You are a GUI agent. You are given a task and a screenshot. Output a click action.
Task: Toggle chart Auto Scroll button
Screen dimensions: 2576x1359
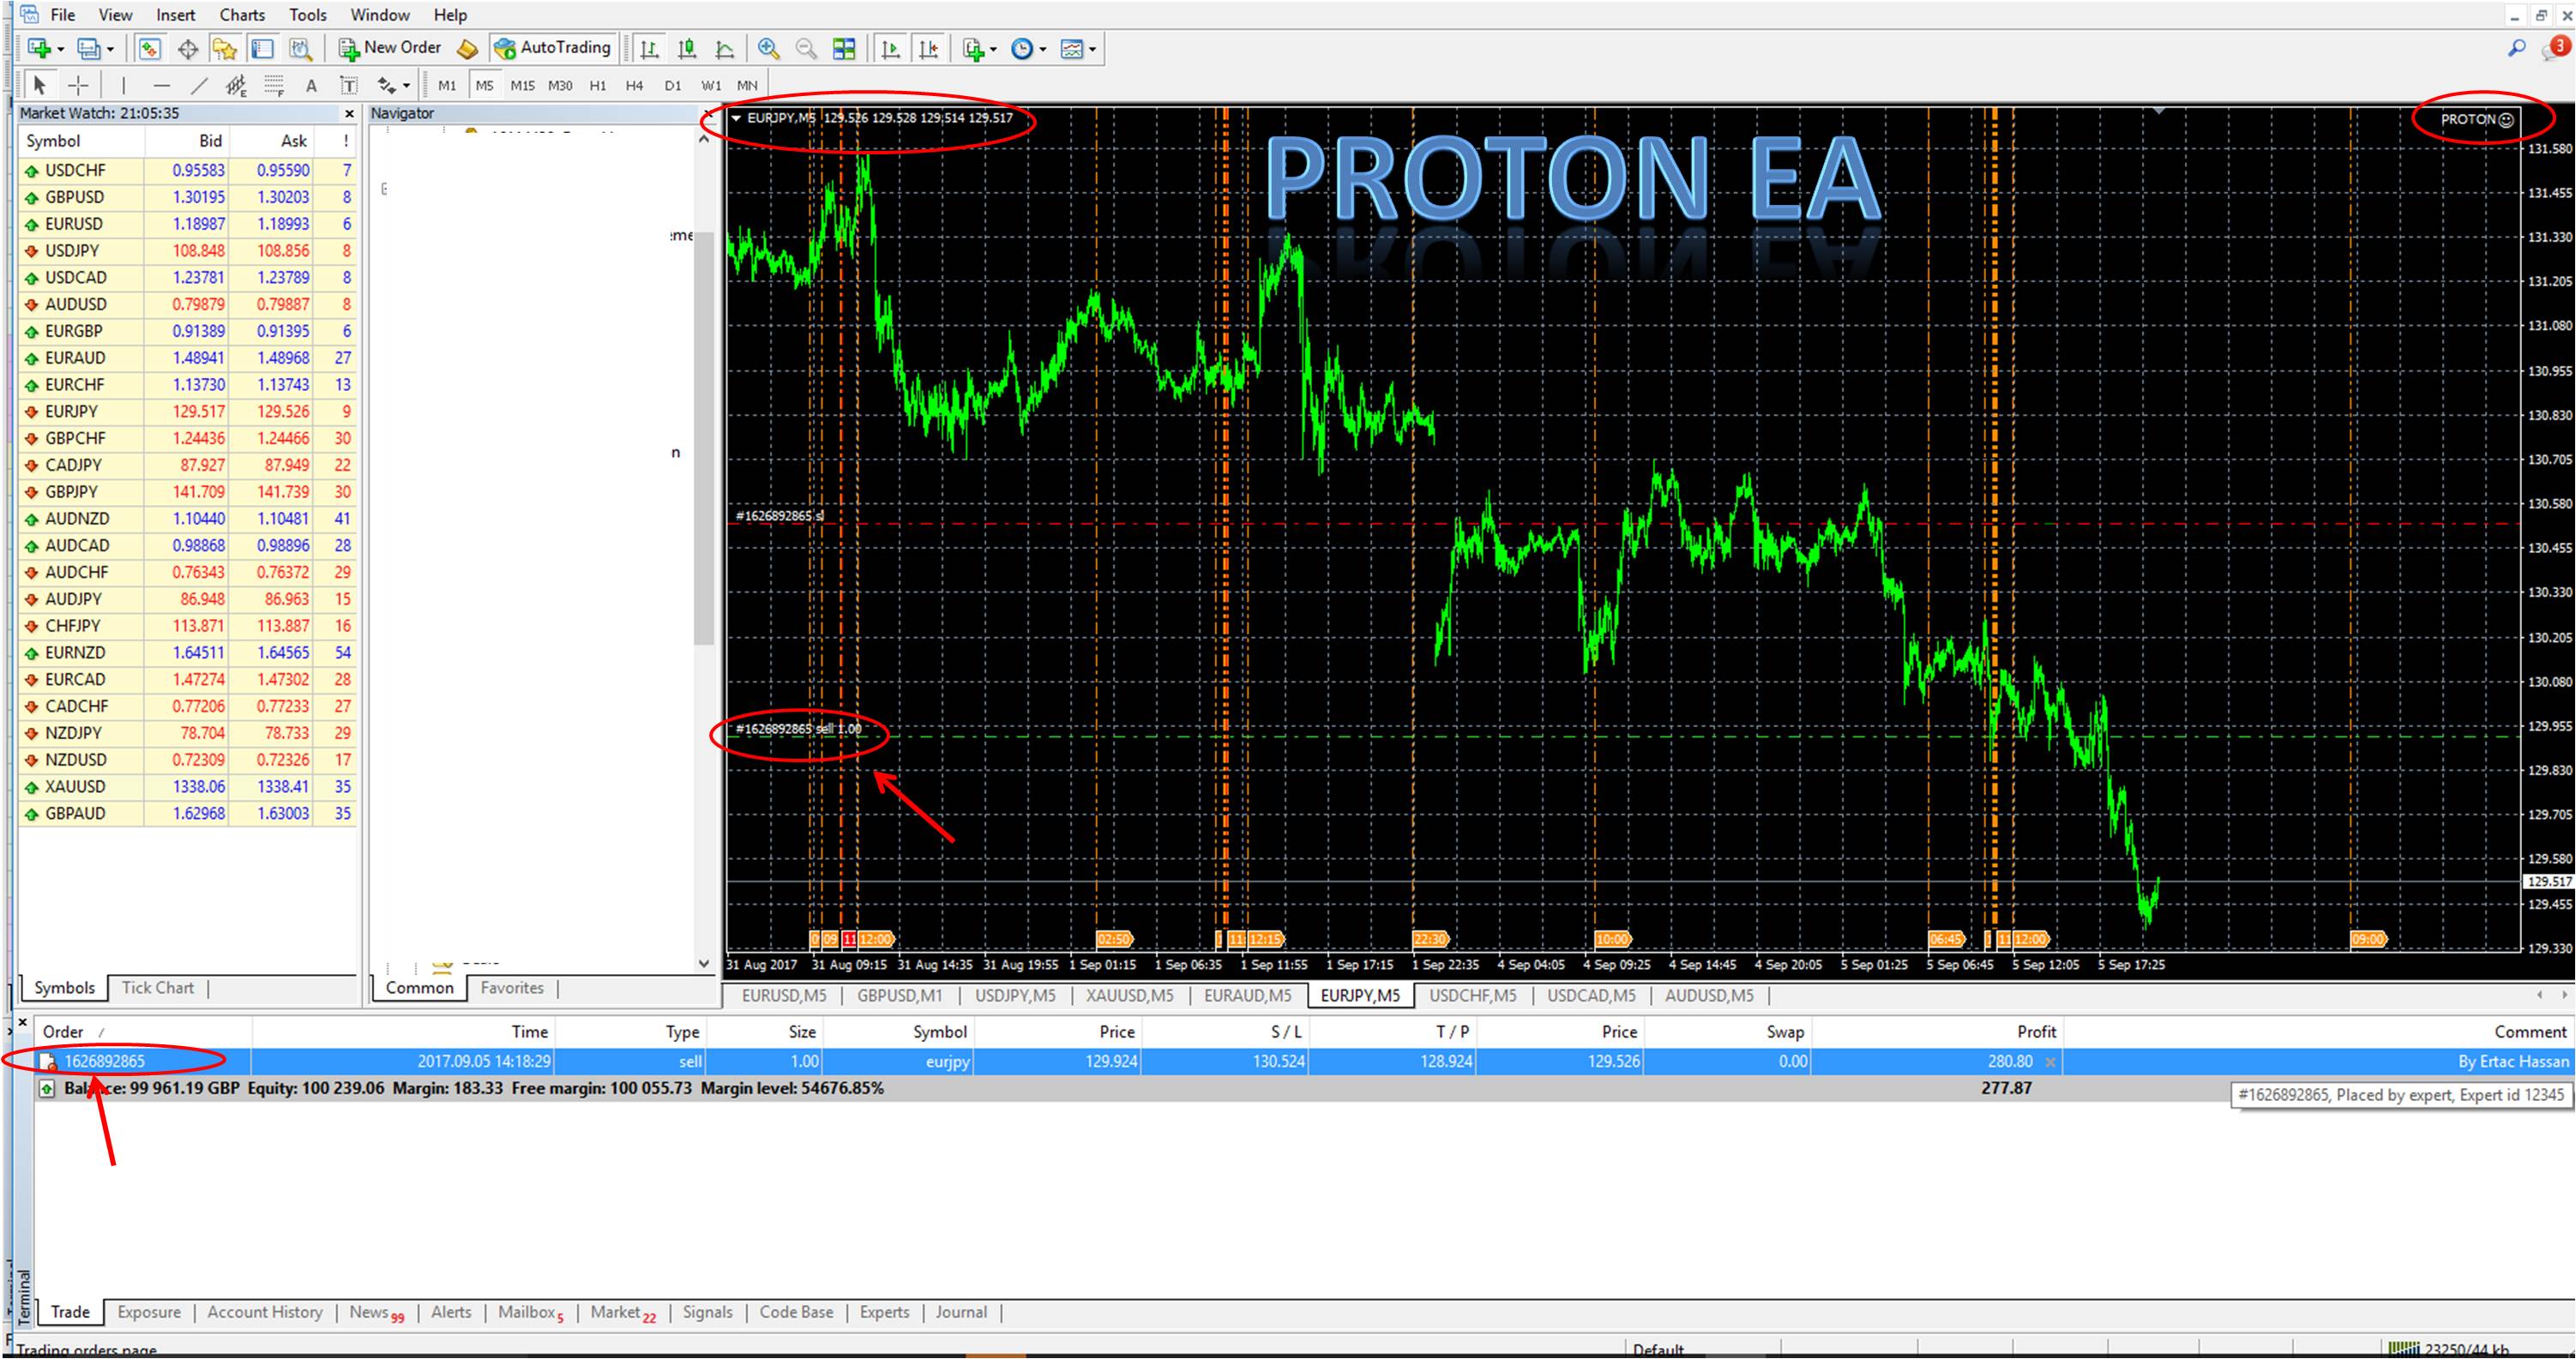[890, 49]
